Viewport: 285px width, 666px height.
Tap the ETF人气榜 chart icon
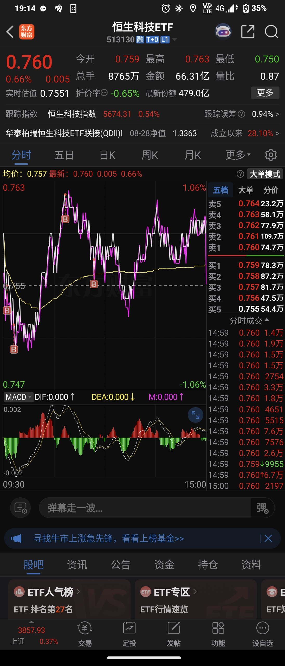coord(19,592)
